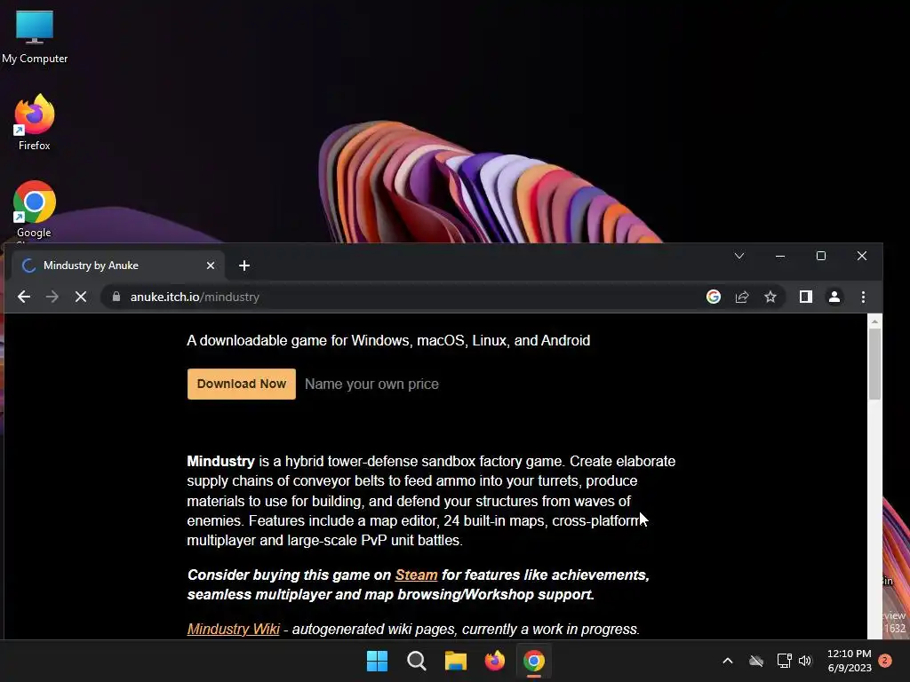Stop loading the page with the X button
The image size is (910, 682).
tap(81, 297)
